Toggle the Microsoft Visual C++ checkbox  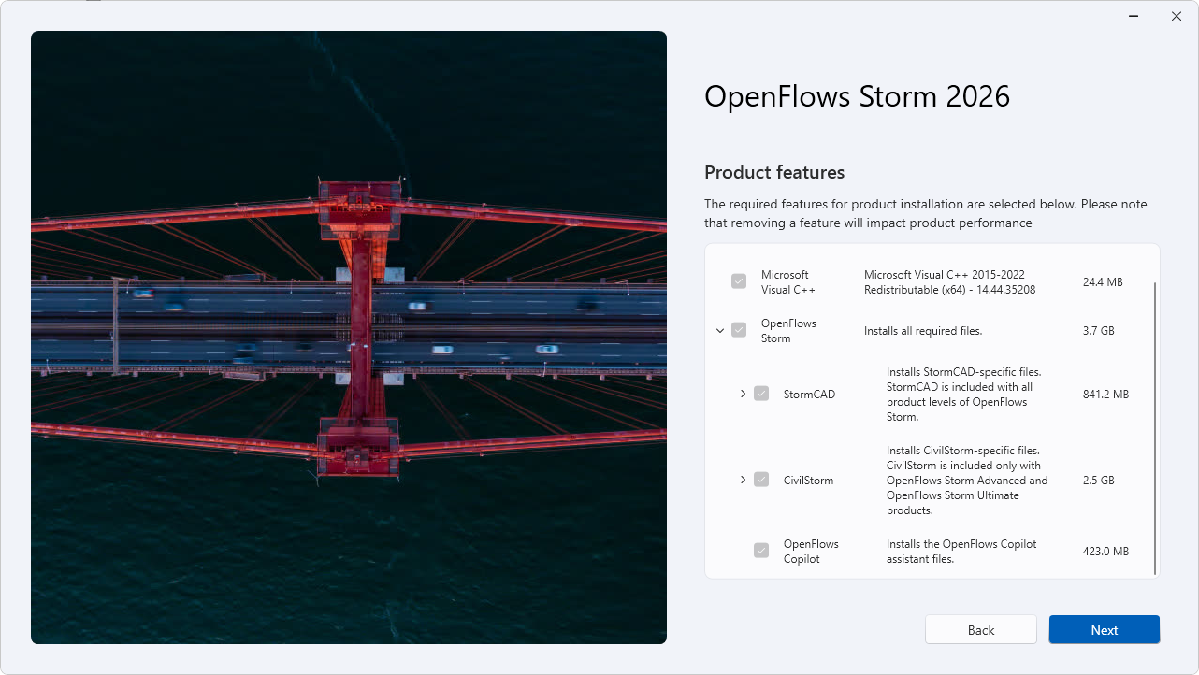coord(739,281)
